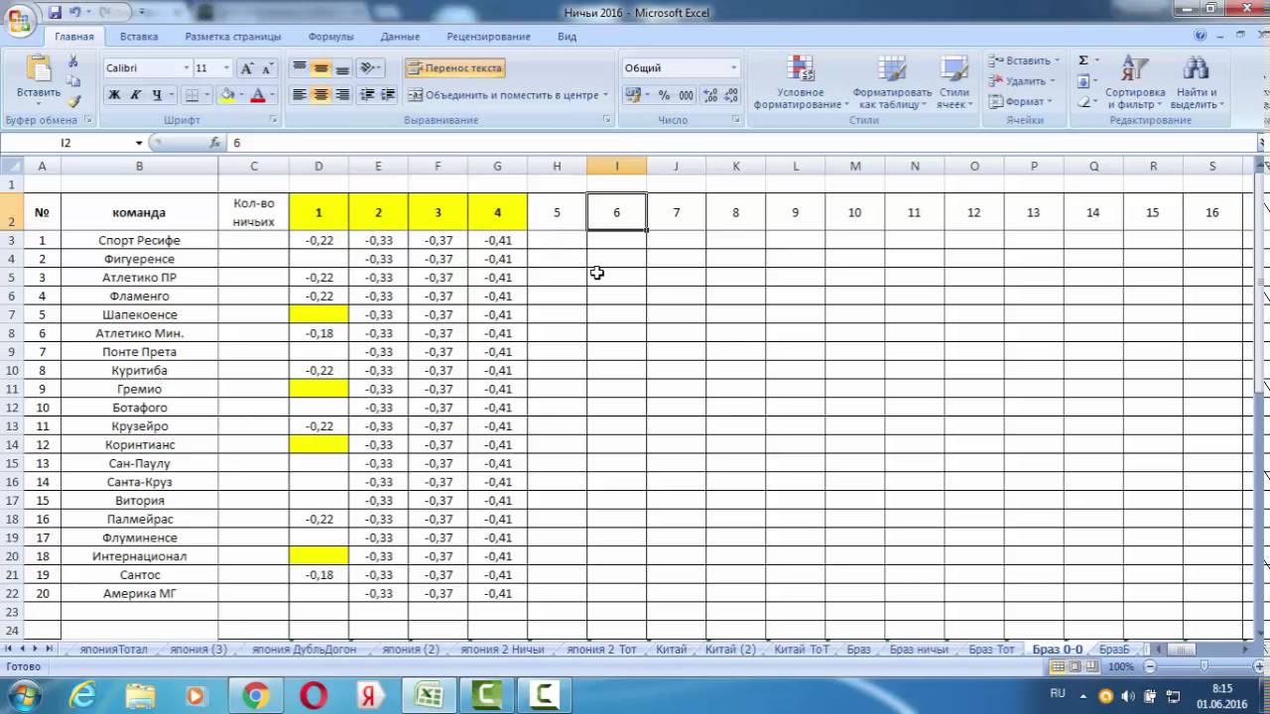The width and height of the screenshot is (1270, 714).
Task: Align cell text to the left
Action: click(299, 95)
